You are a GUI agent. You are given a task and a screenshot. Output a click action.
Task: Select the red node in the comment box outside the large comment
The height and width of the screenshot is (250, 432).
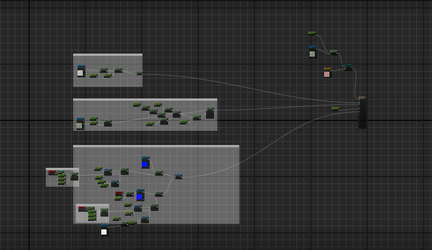[52, 173]
